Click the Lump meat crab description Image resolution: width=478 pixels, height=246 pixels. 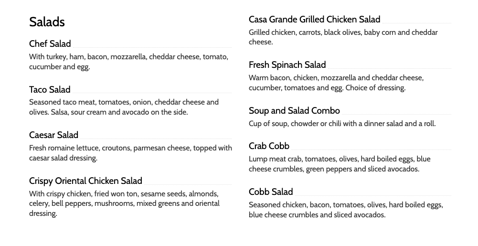click(340, 164)
